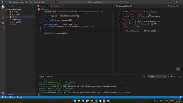Open the Extensions view
The width and height of the screenshot is (183, 103).
point(3,23)
